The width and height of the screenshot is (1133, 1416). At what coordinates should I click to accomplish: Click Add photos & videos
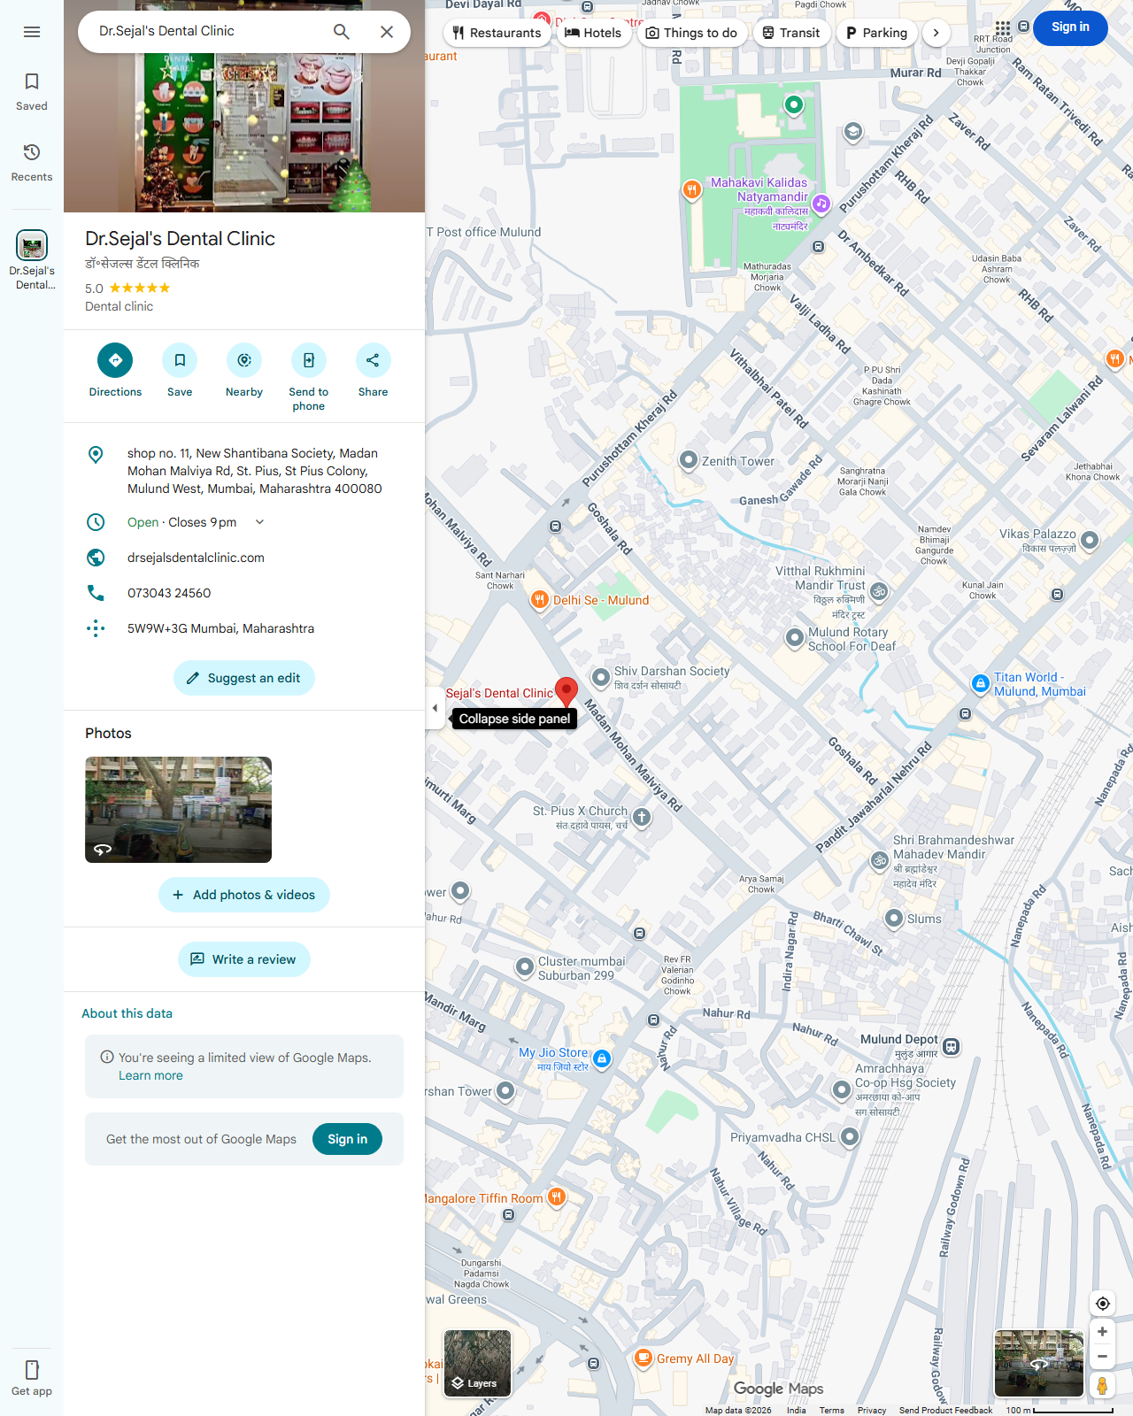click(x=244, y=895)
